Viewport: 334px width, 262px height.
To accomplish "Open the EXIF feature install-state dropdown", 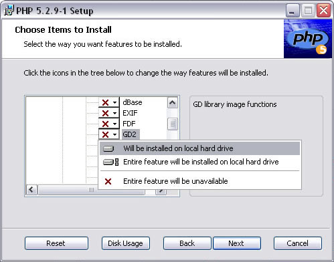I will click(x=109, y=113).
